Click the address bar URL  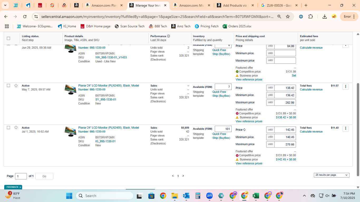(157, 17)
